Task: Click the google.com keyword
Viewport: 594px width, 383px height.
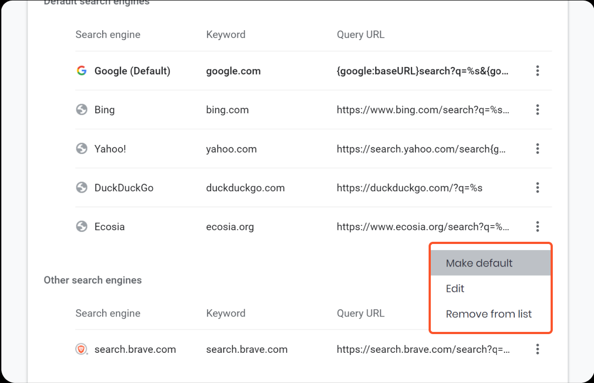Action: (234, 71)
